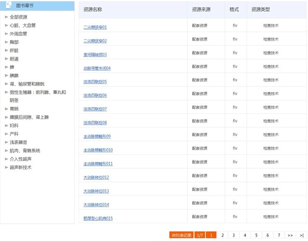Go to page 3

point(234,235)
